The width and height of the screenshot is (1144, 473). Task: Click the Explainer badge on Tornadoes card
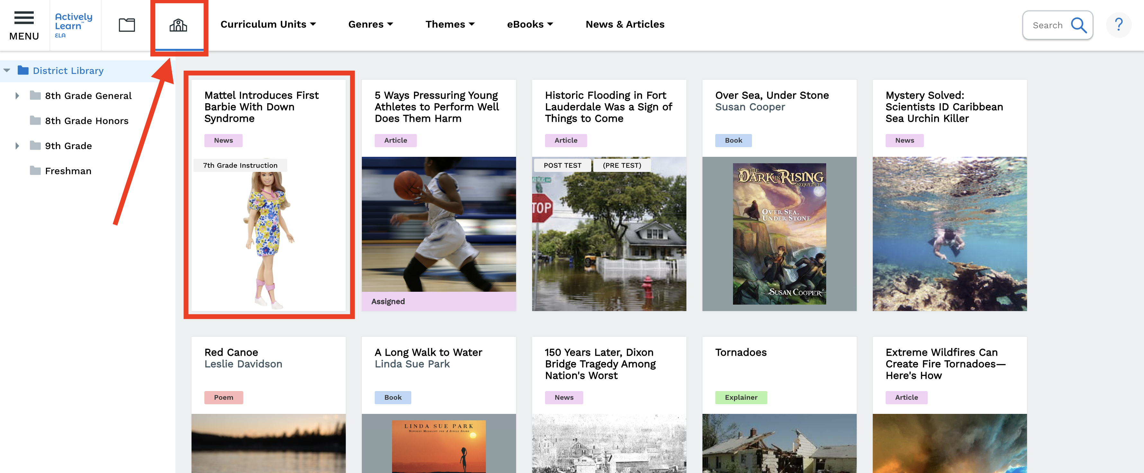pos(741,397)
